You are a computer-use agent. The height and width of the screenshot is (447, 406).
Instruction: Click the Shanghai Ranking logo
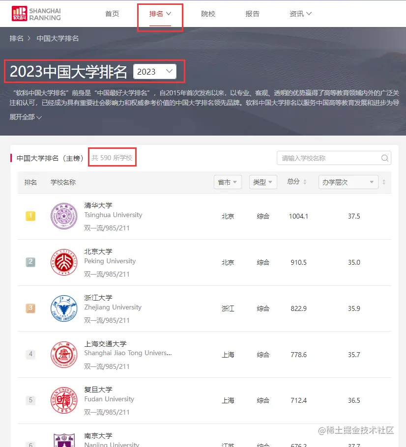point(36,14)
